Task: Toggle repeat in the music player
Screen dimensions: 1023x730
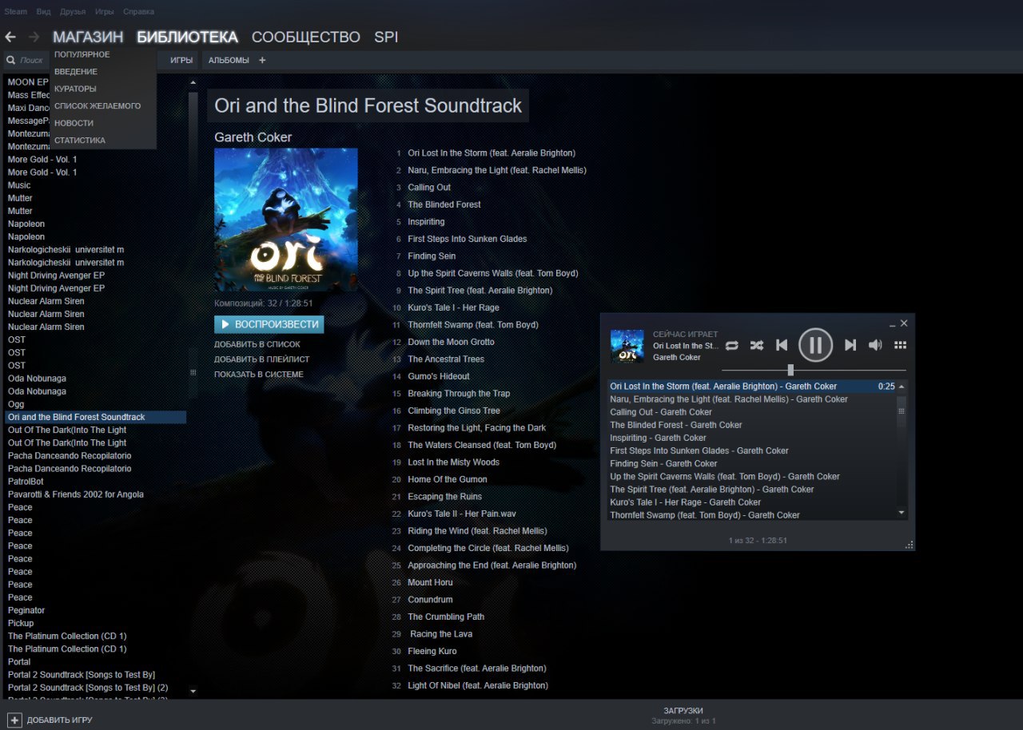Action: pos(732,345)
